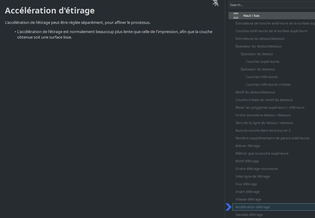The width and height of the screenshot is (315, 218).
Task: Open Saccade d'étirage setting
Action: (x=249, y=215)
